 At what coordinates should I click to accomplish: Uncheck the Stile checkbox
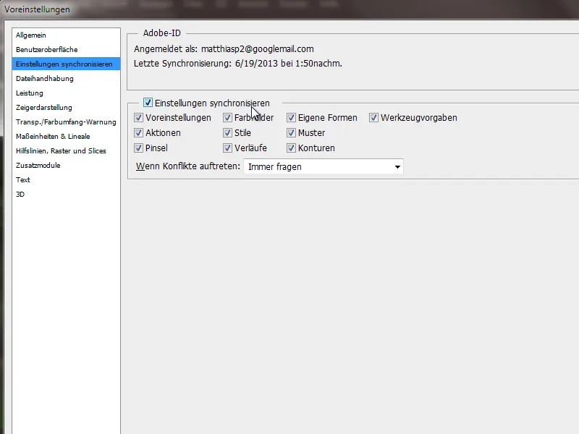coord(227,133)
